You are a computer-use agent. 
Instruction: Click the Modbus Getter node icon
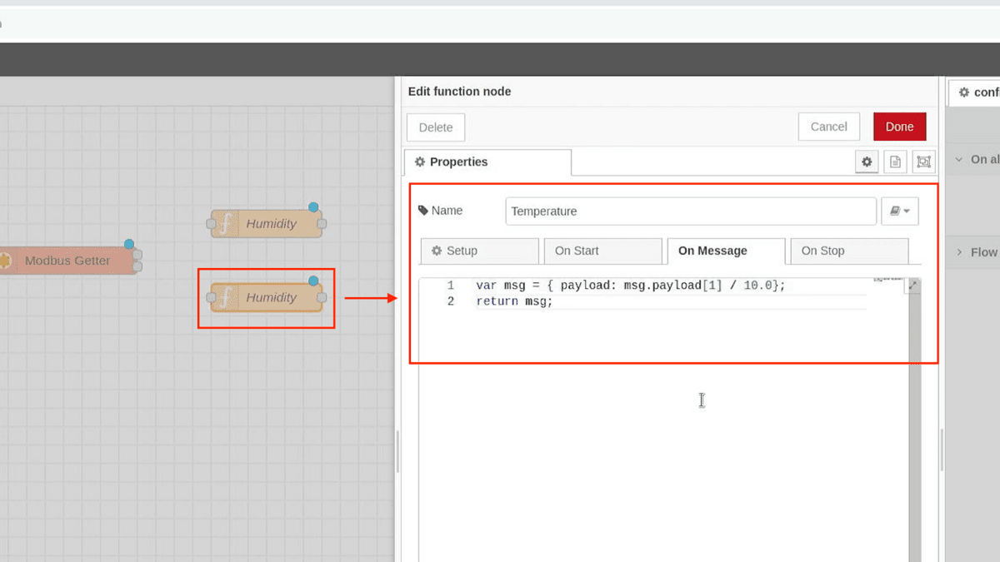[5, 261]
